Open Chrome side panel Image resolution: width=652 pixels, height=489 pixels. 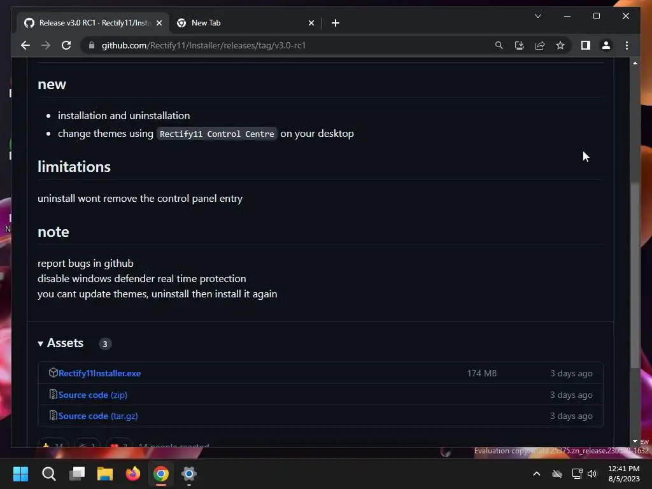point(586,45)
